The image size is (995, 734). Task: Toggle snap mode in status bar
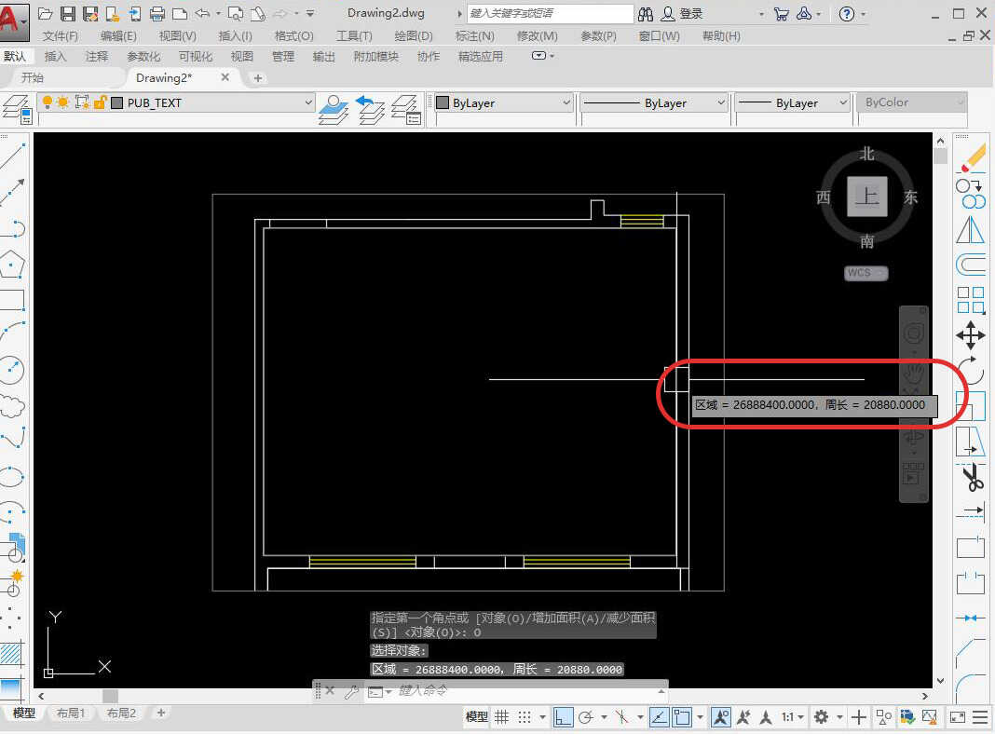tap(525, 717)
